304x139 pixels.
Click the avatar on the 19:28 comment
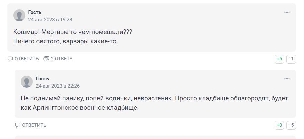tap(19, 15)
